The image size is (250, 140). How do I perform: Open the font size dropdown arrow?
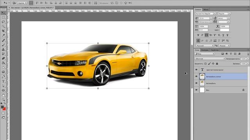pos(211,18)
